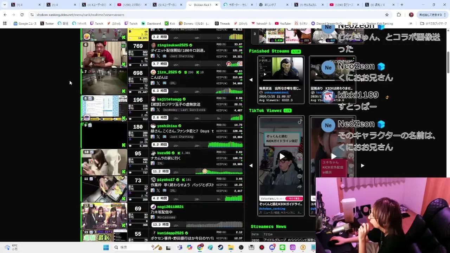Open the stats chart icon in yoshihisa's row
The image size is (450, 253).
tap(153, 137)
